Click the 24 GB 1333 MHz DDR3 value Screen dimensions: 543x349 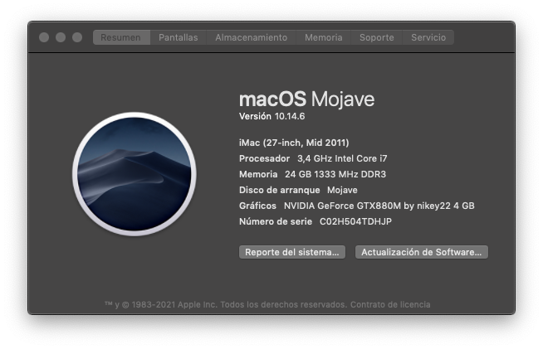[335, 174]
